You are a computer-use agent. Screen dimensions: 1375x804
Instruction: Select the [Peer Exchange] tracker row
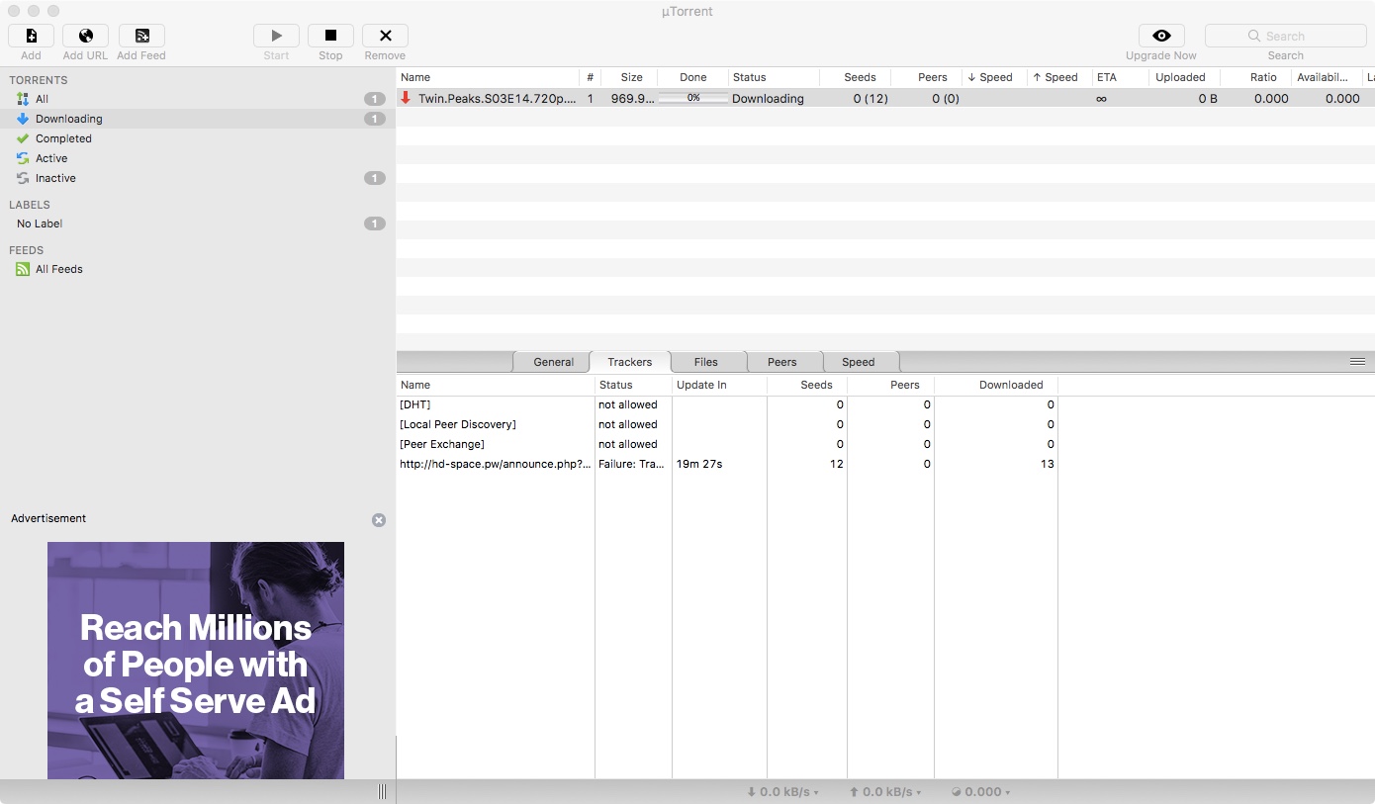[x=727, y=444]
